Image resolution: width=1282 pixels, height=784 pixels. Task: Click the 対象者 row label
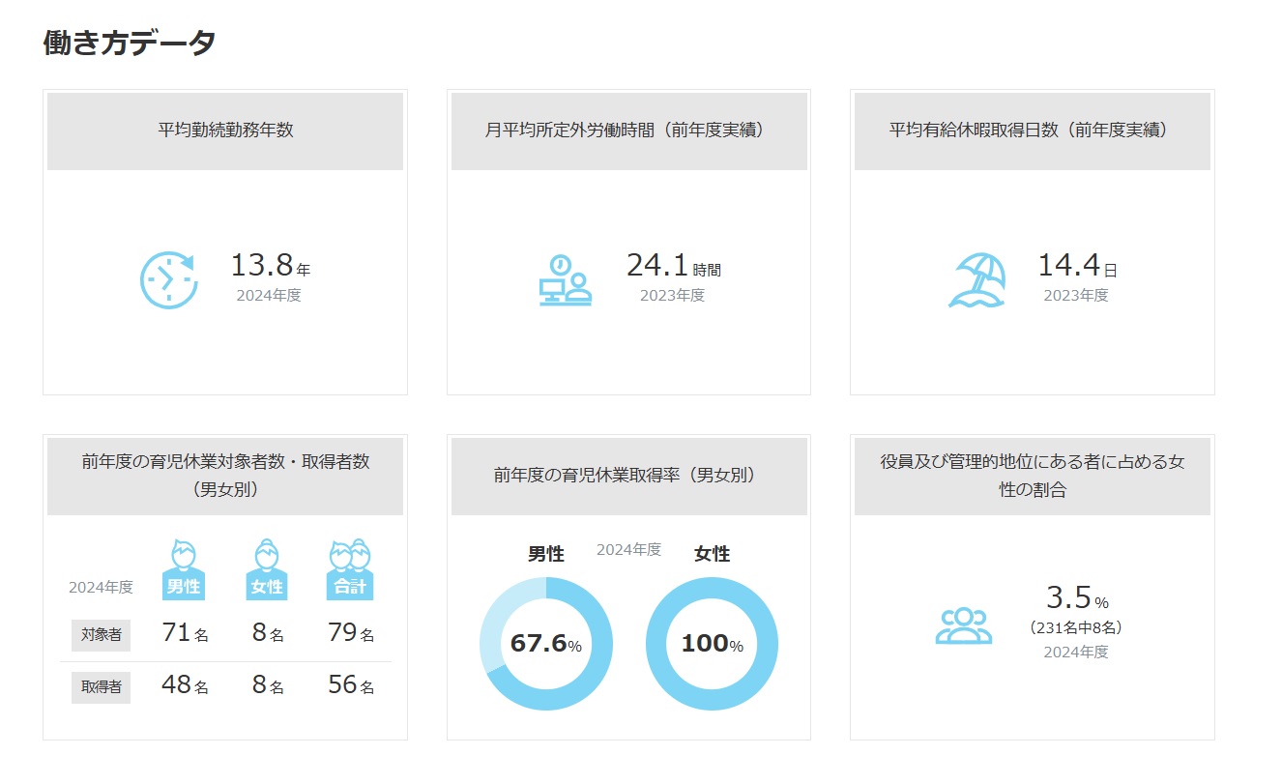101,635
